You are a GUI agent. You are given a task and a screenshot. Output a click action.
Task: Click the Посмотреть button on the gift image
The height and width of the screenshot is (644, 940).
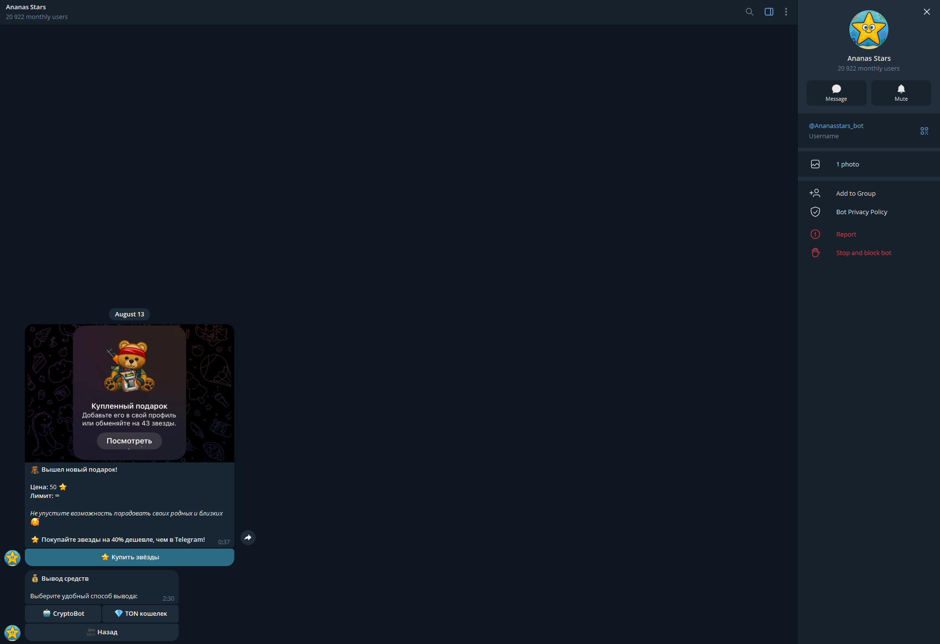coord(130,441)
